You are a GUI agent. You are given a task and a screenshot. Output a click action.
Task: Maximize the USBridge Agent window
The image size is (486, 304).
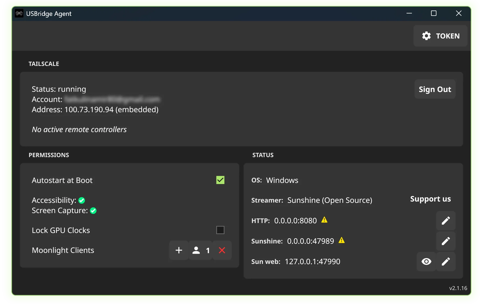(434, 13)
